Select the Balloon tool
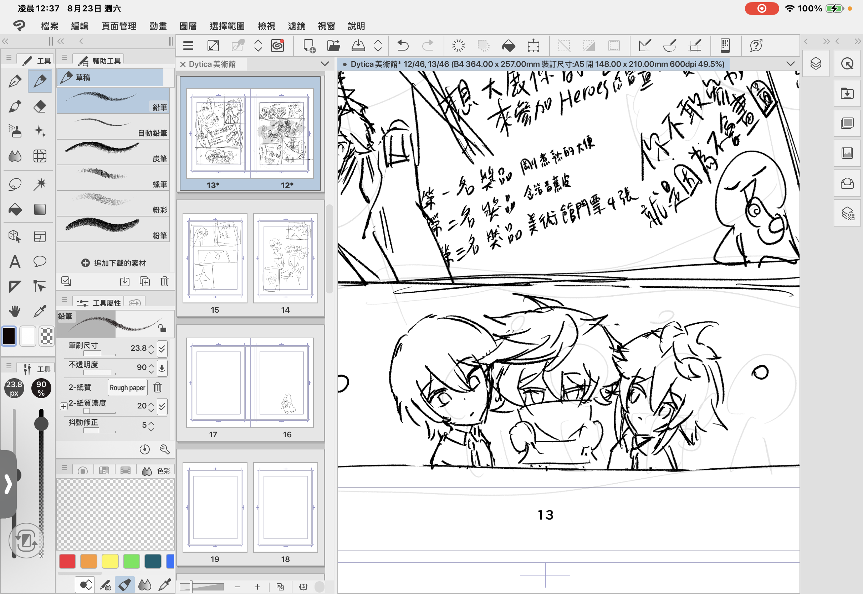 (40, 262)
